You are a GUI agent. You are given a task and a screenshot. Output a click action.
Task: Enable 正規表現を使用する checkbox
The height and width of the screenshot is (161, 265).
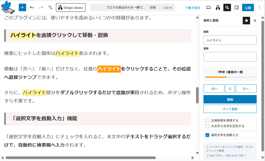(x=207, y=121)
